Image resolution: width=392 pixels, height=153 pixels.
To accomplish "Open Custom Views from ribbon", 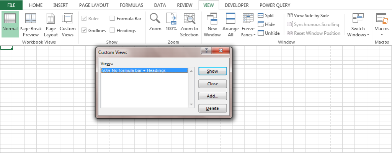I will 67,24.
